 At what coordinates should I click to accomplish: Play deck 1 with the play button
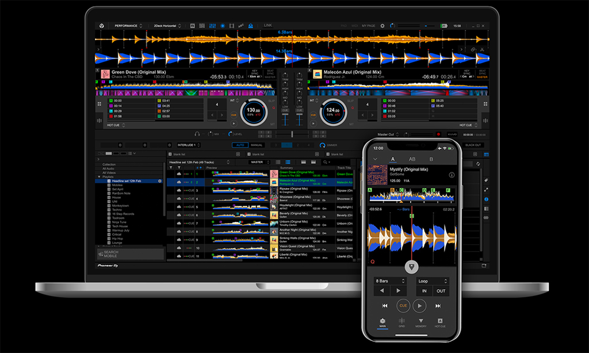(234, 123)
